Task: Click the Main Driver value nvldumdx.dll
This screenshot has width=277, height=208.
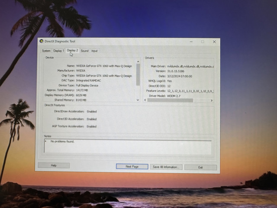Action: click(x=190, y=66)
